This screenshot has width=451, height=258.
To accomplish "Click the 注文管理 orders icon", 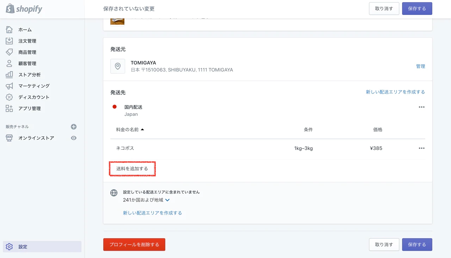I will pos(10,41).
